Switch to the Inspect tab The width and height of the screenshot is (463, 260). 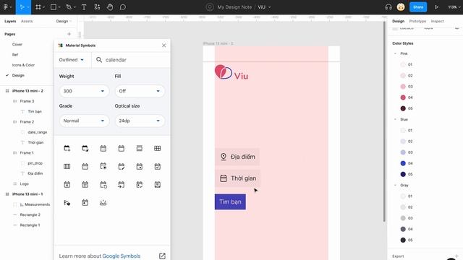[437, 21]
